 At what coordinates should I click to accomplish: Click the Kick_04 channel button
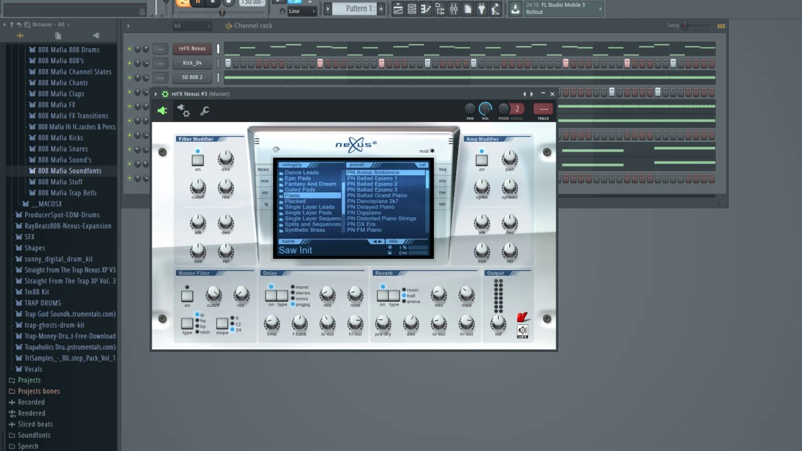coord(192,63)
